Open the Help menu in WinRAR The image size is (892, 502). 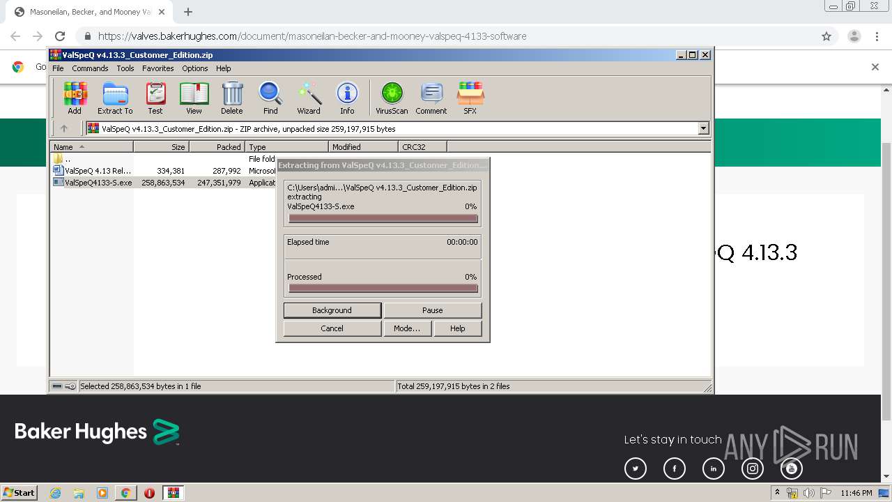click(223, 68)
